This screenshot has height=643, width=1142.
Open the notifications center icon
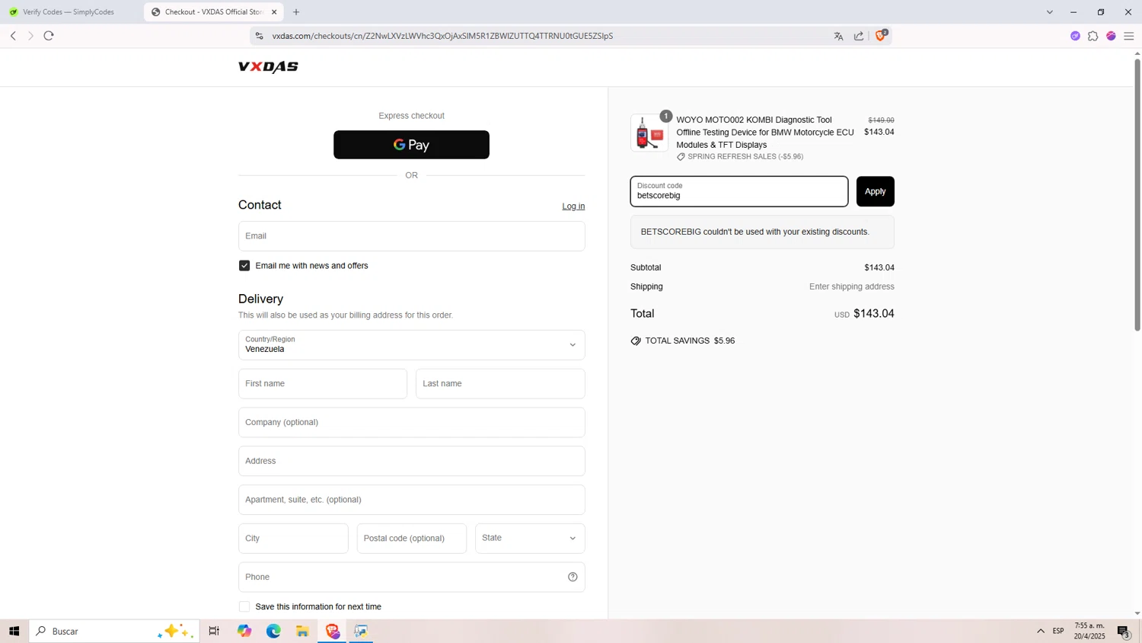coord(1123,631)
